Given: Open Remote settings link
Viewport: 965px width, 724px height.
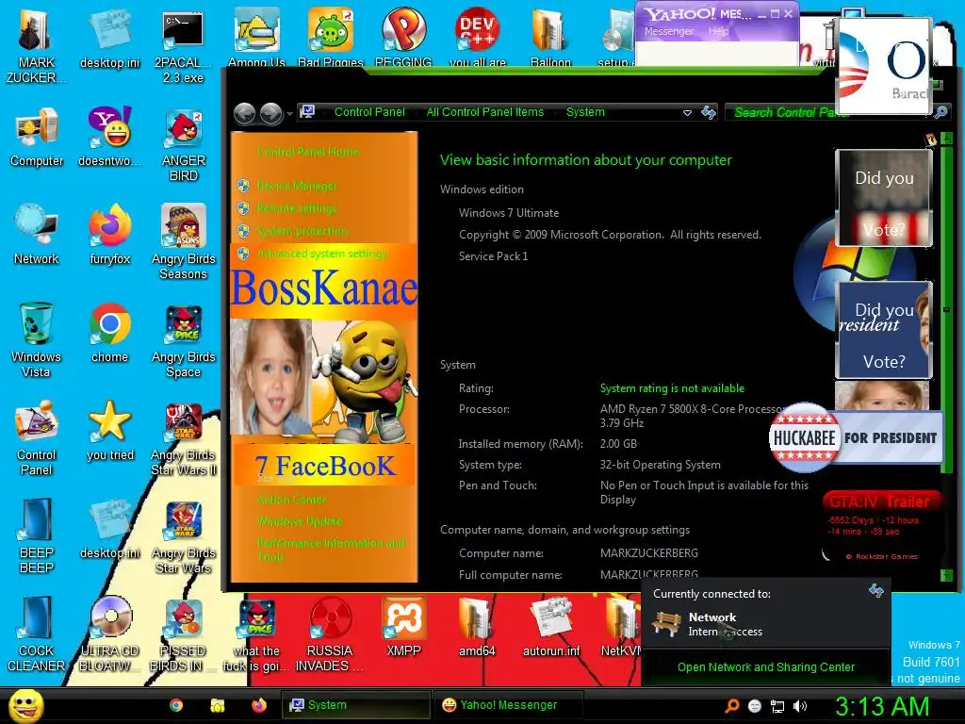Looking at the screenshot, I should (297, 208).
